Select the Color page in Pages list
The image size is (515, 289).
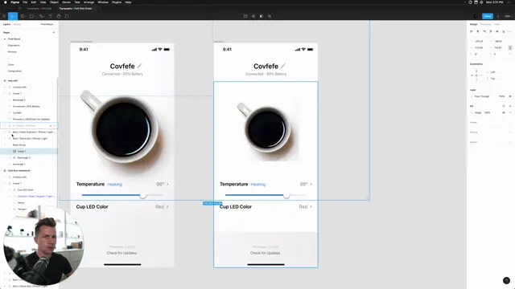click(11, 64)
